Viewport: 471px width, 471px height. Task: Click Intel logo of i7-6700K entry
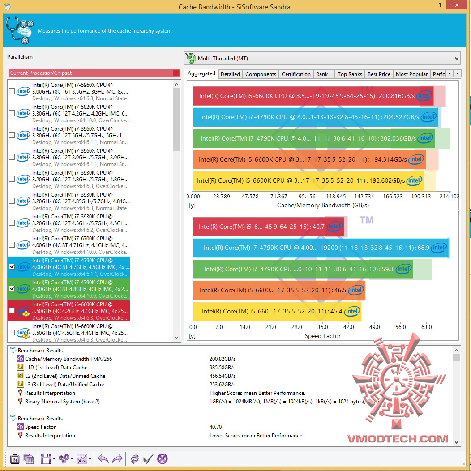click(23, 245)
